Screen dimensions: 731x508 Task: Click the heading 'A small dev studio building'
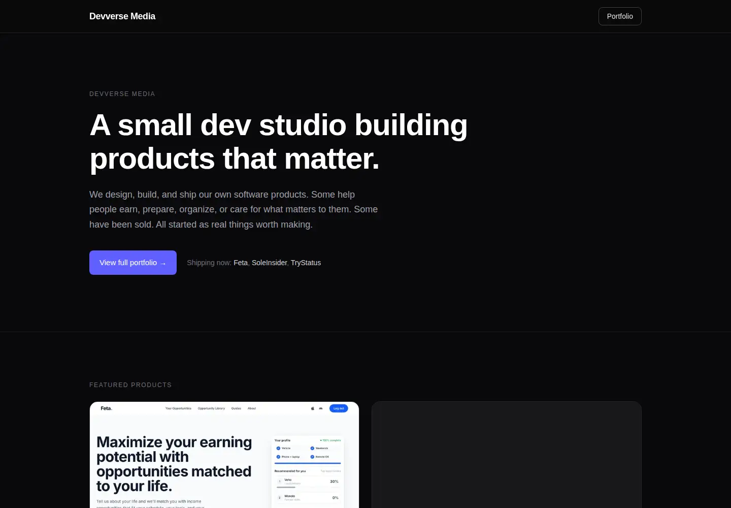[x=278, y=125]
